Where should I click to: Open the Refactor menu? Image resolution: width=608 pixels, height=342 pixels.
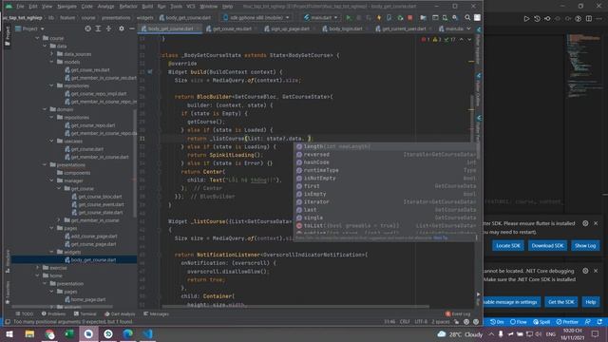click(128, 7)
